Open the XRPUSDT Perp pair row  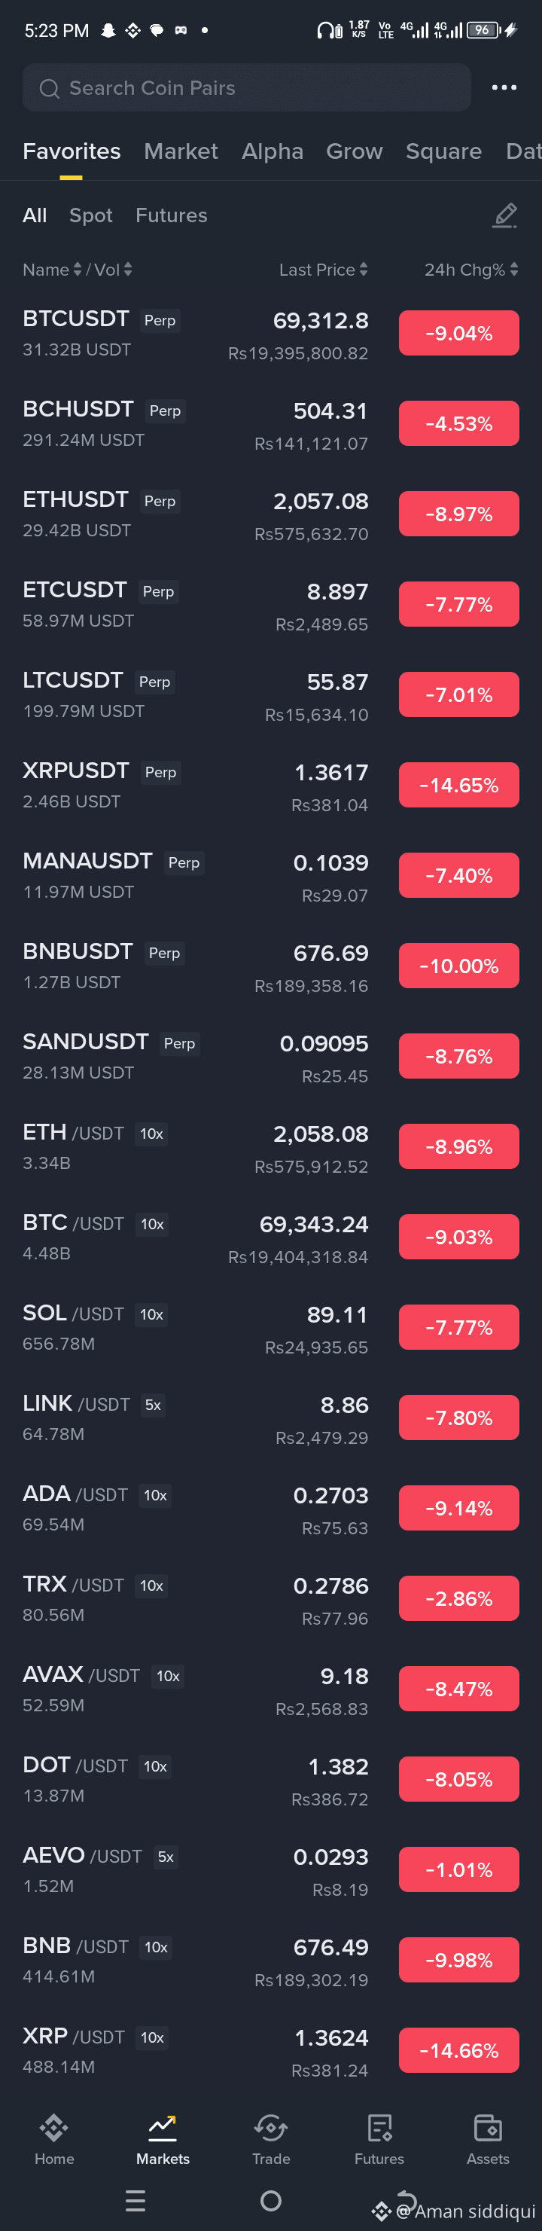pyautogui.click(x=271, y=786)
